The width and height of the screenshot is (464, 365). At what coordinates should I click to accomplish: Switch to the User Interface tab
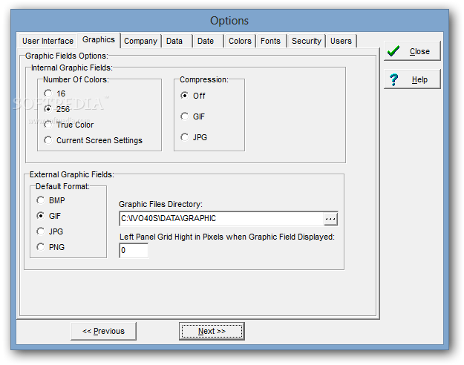[x=48, y=41]
